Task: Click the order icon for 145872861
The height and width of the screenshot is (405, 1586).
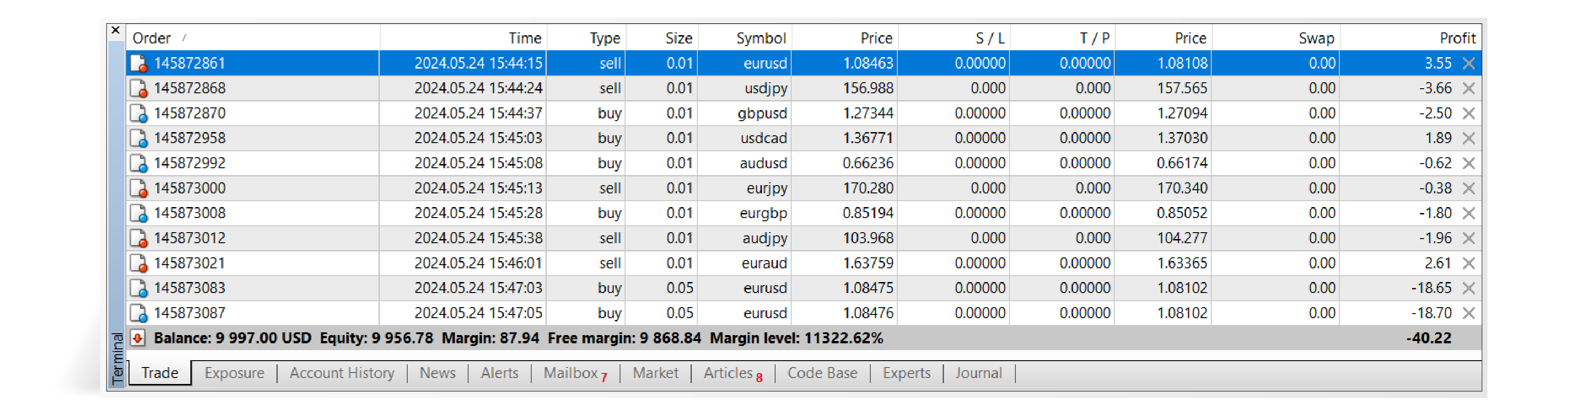Action: click(x=139, y=64)
